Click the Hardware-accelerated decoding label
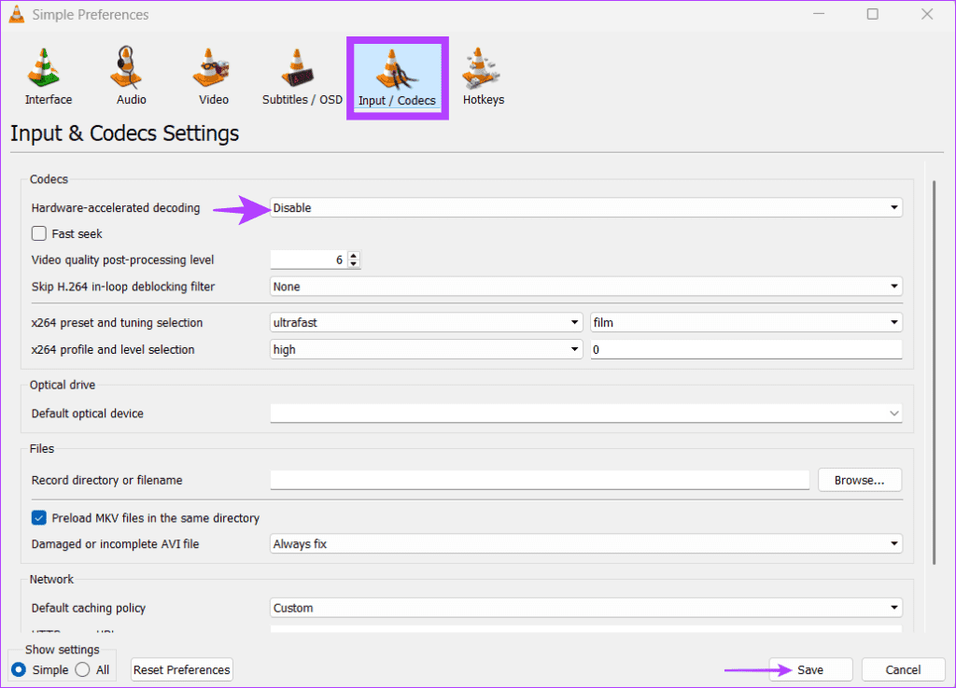 tap(116, 208)
